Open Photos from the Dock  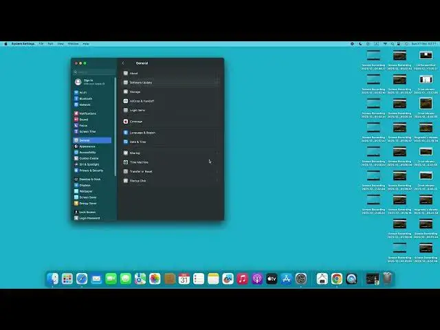click(x=155, y=279)
